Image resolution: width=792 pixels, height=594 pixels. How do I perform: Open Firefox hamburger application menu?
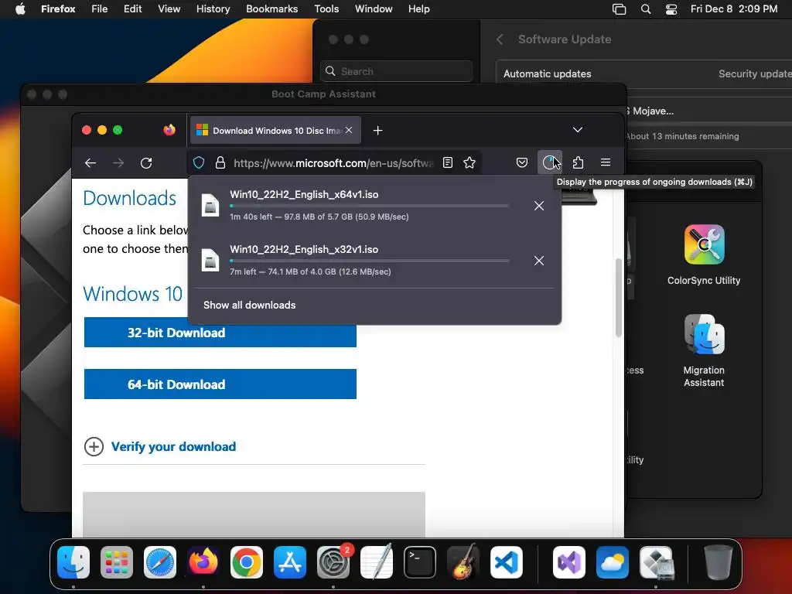[606, 162]
